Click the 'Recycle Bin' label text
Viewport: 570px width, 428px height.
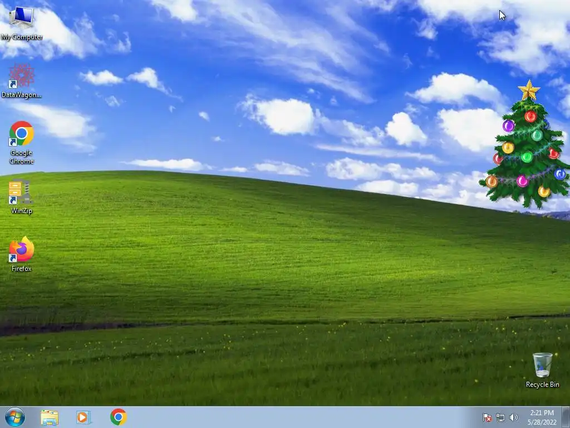542,385
